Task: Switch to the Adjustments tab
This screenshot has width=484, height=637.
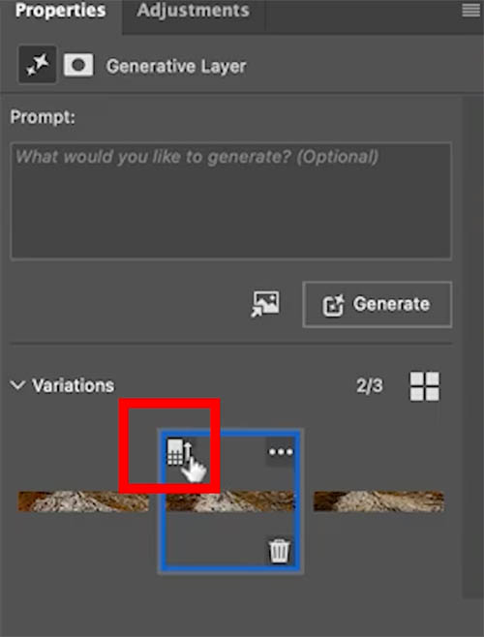Action: (x=193, y=11)
